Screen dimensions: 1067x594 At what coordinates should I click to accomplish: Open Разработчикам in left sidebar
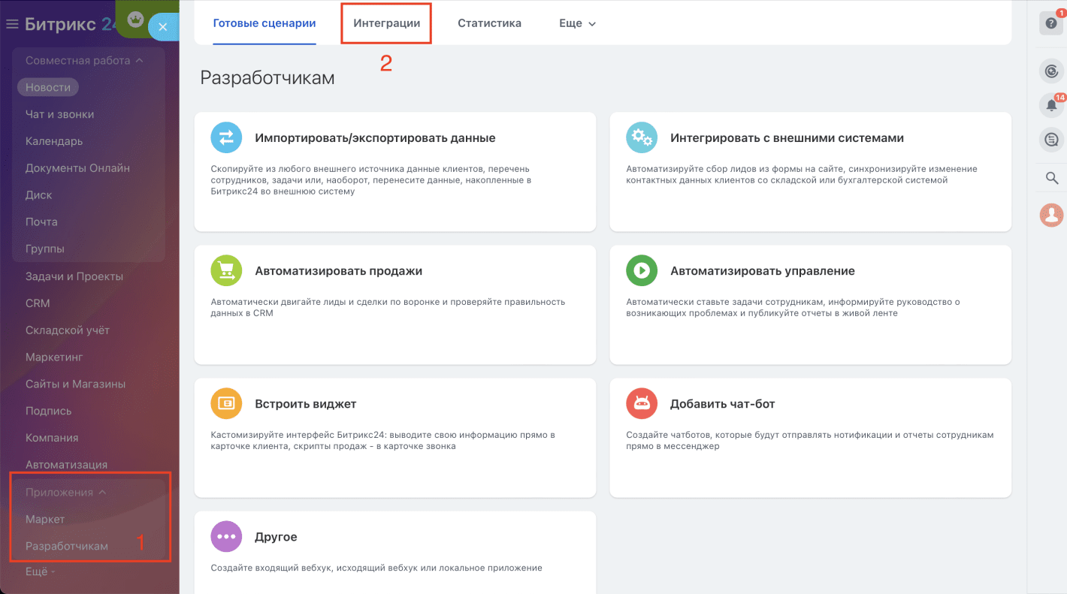pos(67,546)
